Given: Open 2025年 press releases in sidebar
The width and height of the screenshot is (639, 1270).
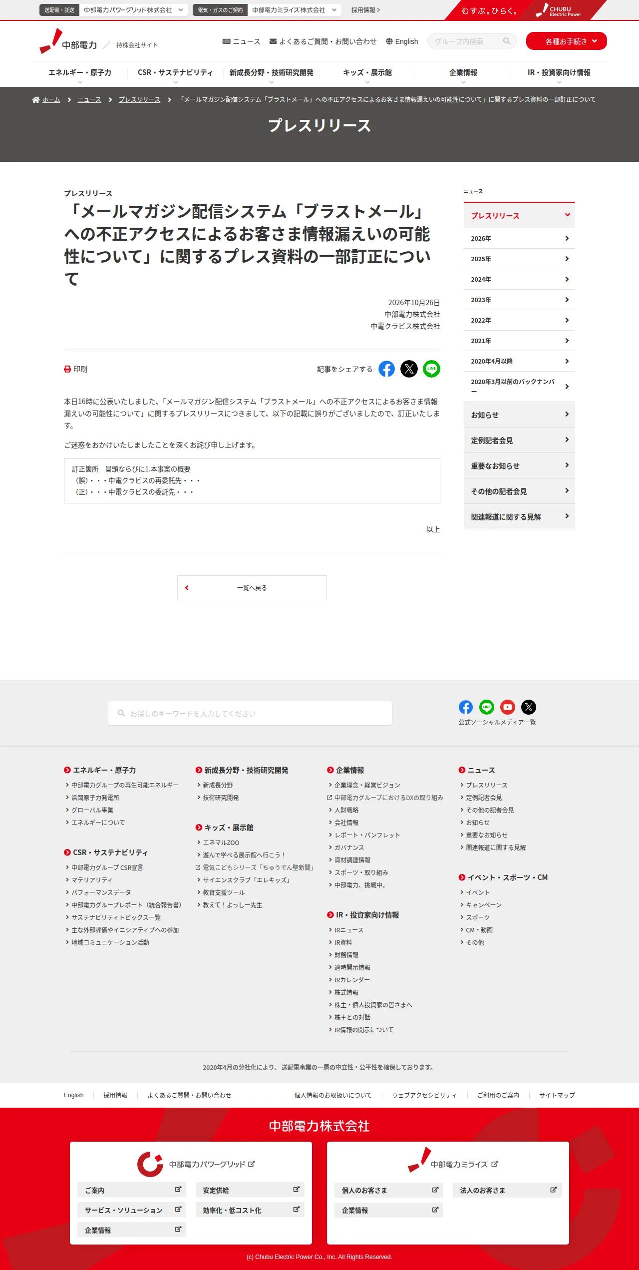Looking at the screenshot, I should point(519,259).
